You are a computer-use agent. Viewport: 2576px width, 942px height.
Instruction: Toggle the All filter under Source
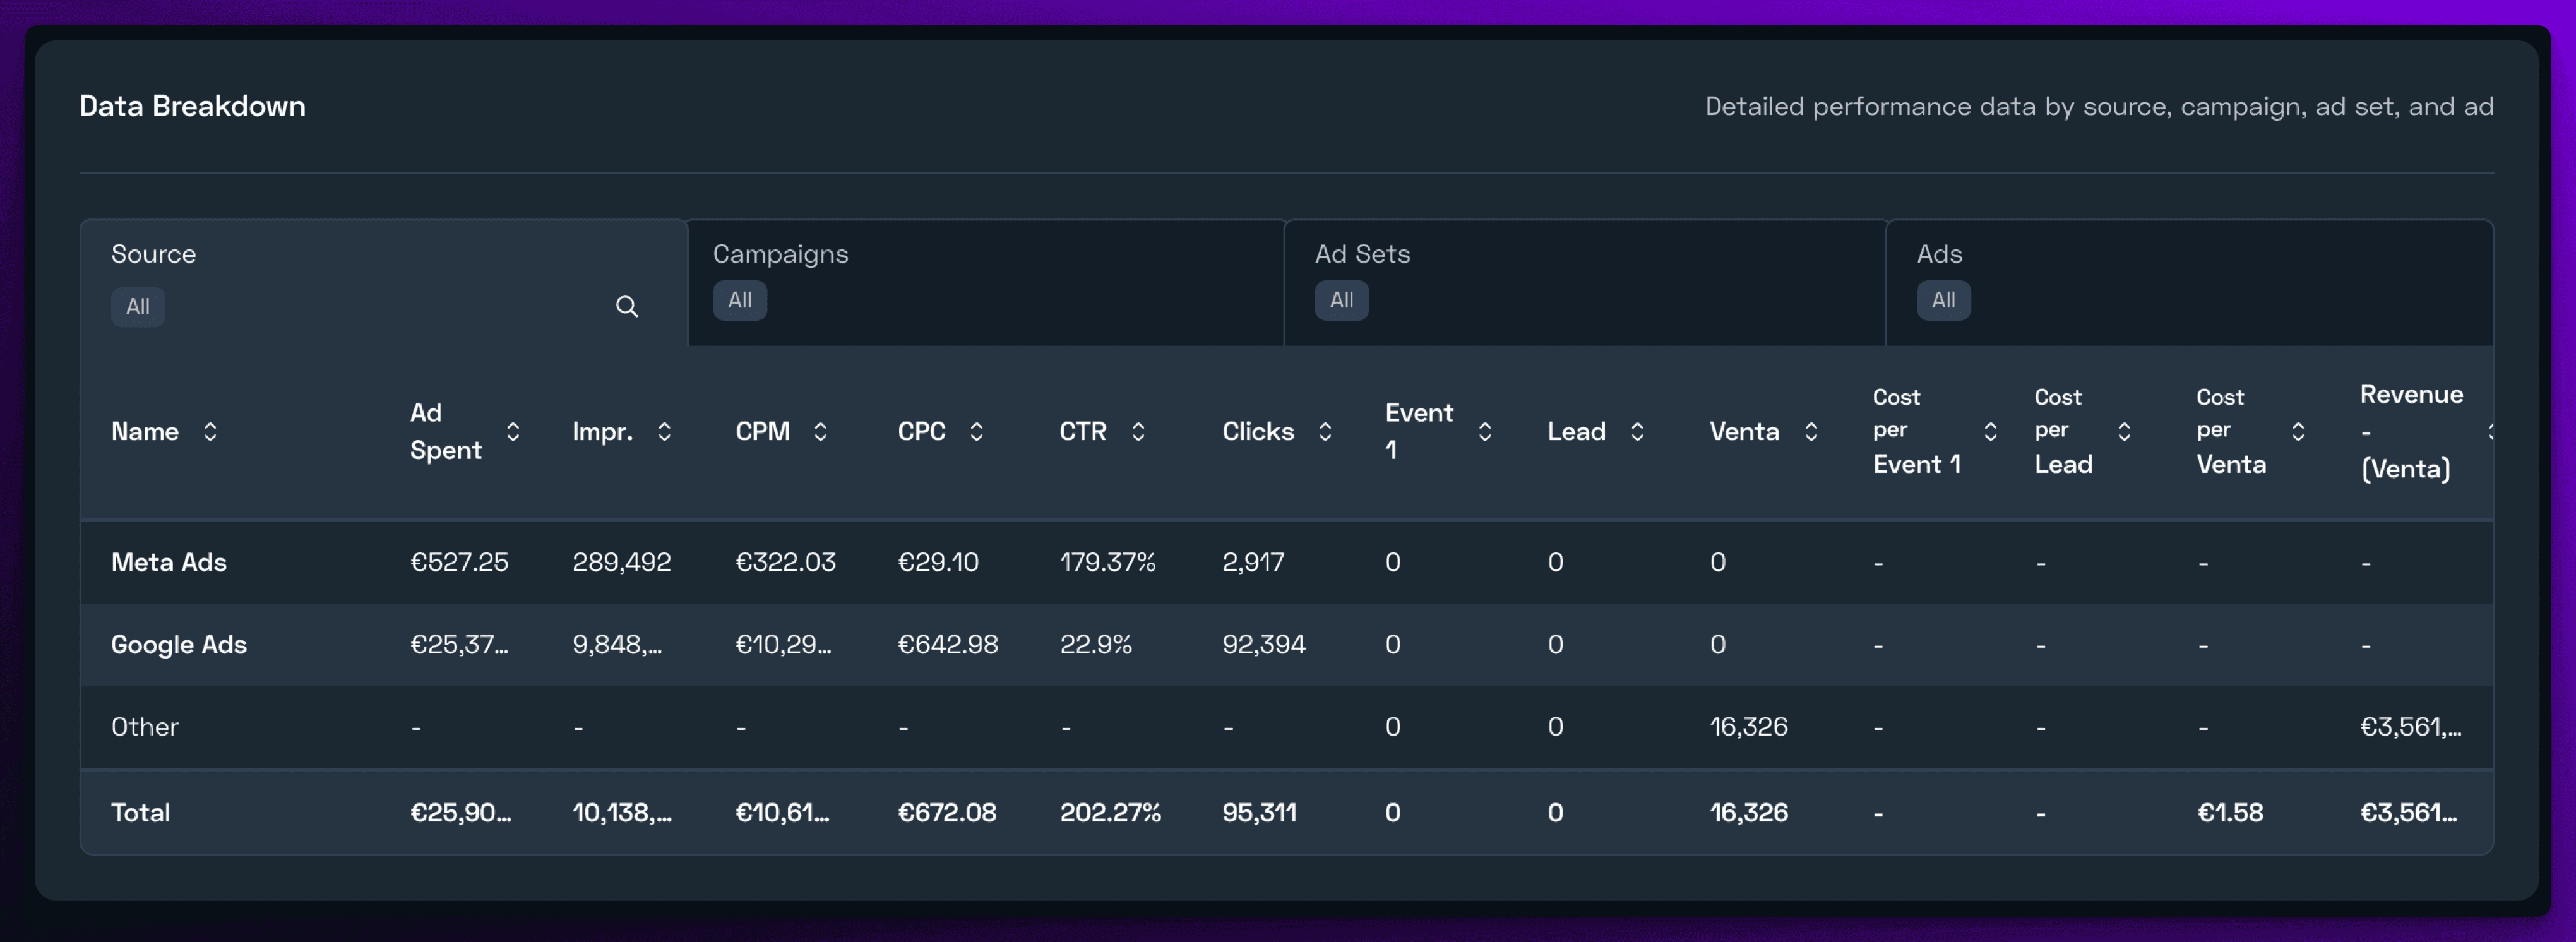point(138,306)
